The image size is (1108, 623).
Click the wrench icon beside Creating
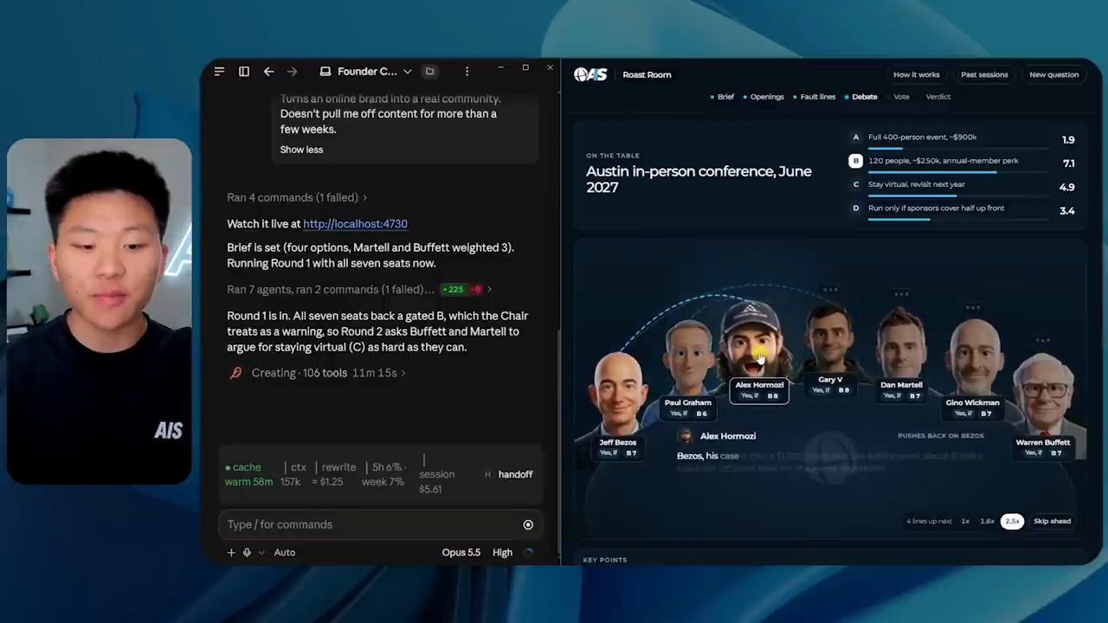[x=235, y=373]
